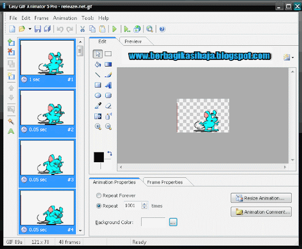Select the Paintbrush tool
Viewport: 302px width, 249px height.
click(x=108, y=75)
